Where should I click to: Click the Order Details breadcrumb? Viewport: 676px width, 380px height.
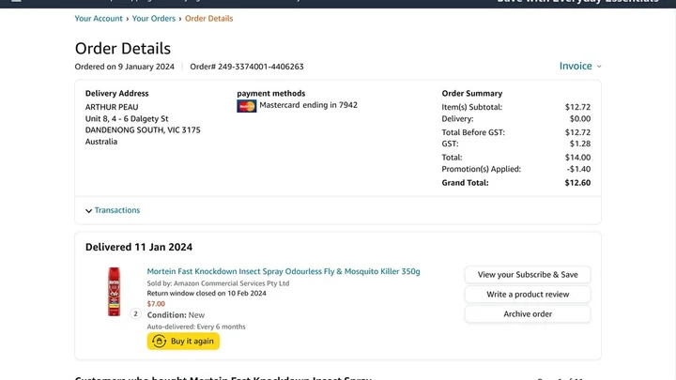coord(209,19)
